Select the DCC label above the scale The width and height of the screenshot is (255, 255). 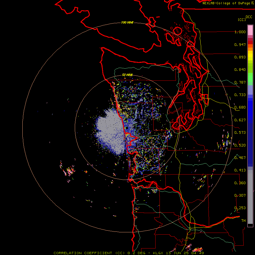coord(249,17)
